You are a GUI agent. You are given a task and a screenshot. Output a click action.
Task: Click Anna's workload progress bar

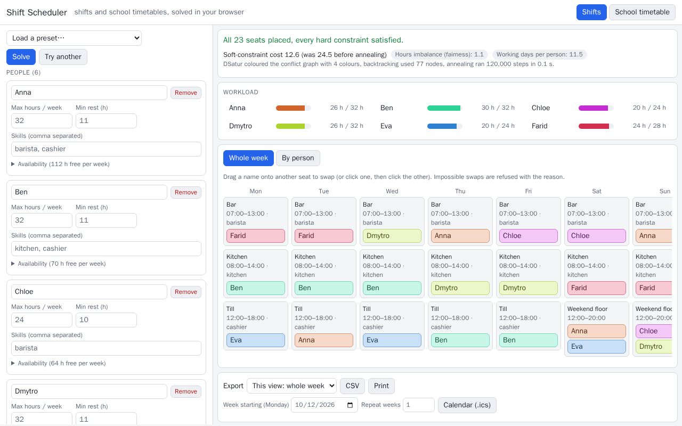[294, 108]
